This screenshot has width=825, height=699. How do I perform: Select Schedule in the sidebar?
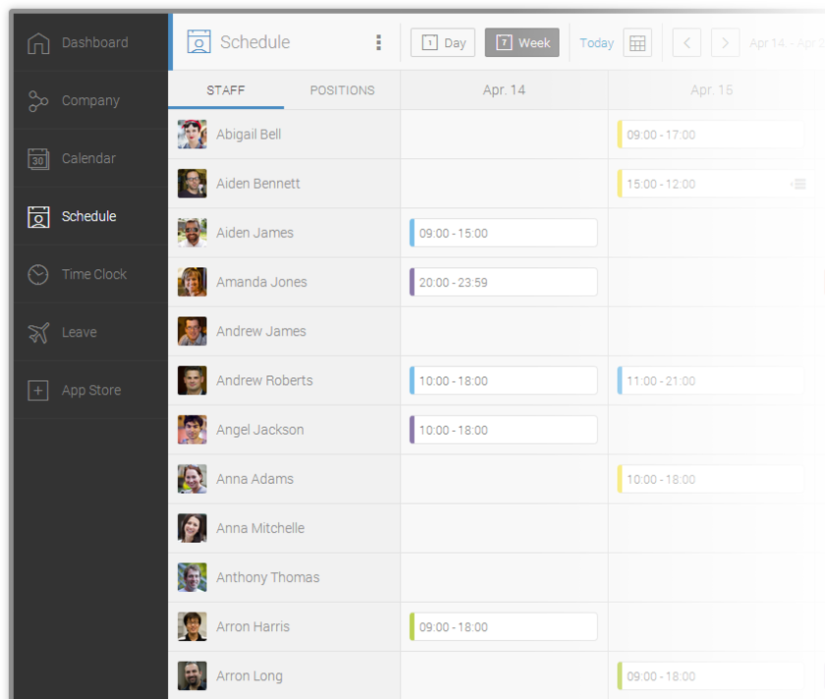click(88, 217)
